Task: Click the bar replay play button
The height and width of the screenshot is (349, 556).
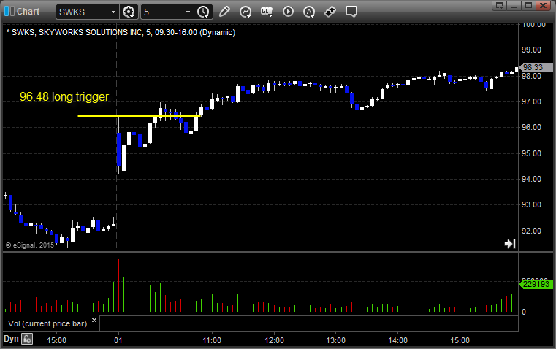Action: 288,12
